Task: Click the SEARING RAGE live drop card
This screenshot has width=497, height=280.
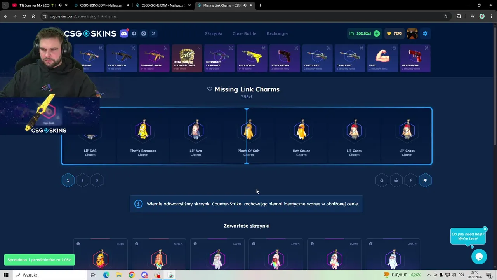Action: tap(154, 58)
